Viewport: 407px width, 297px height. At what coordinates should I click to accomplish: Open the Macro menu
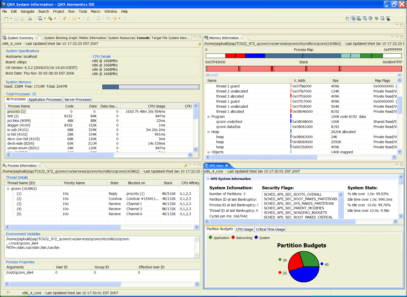click(x=96, y=11)
